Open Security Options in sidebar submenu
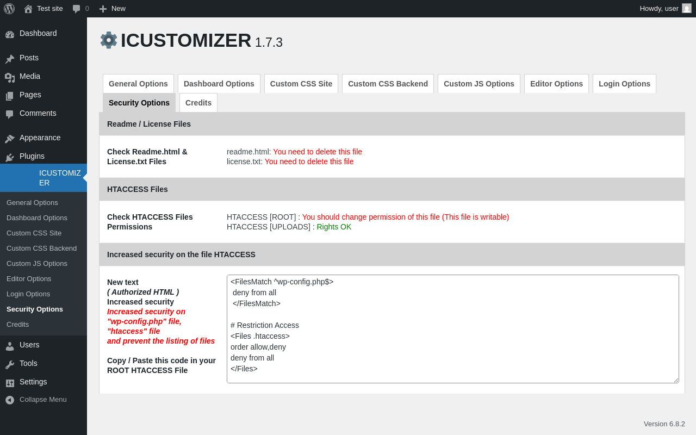Image resolution: width=696 pixels, height=435 pixels. click(35, 309)
